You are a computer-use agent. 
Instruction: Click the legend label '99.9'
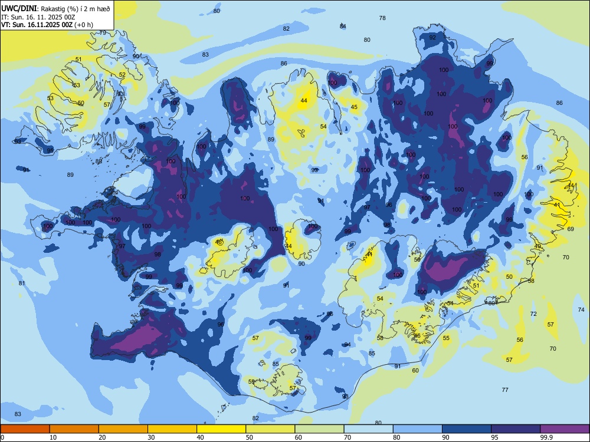point(546,437)
